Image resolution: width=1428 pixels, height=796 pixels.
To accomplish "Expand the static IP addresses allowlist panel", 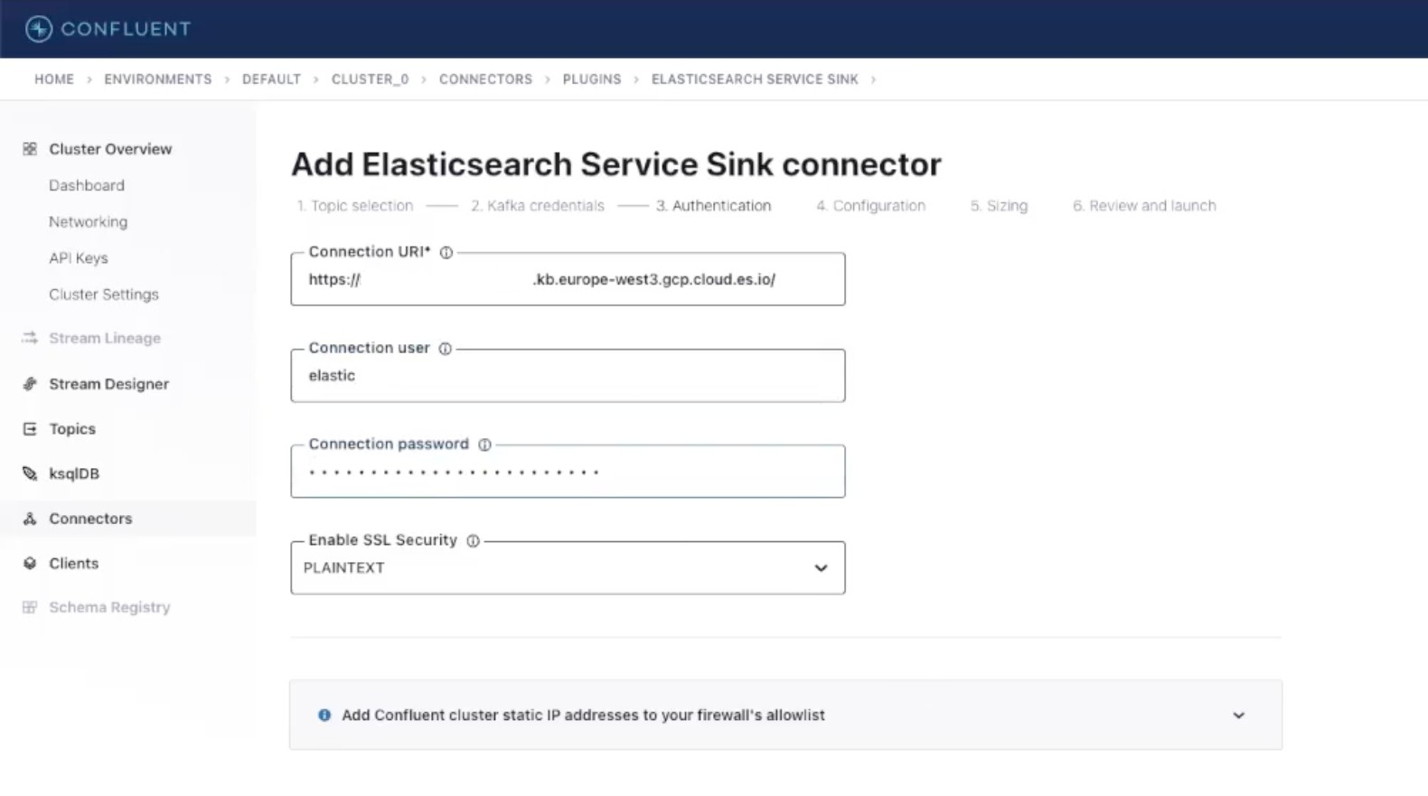I will [x=1238, y=716].
